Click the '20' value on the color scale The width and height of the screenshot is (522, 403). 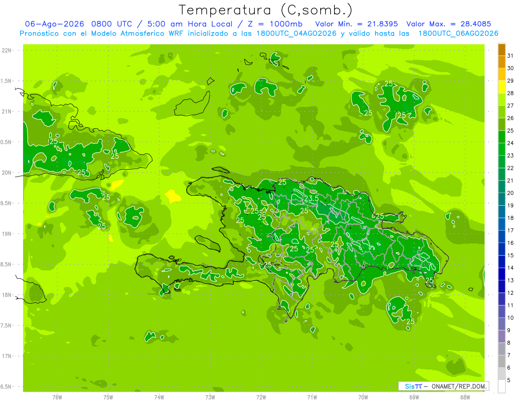pyautogui.click(x=510, y=193)
